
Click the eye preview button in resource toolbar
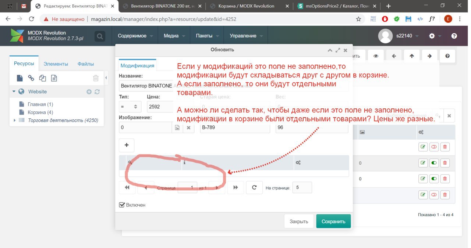pos(376,56)
